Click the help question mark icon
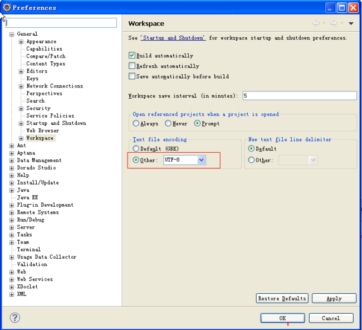 pos(15,318)
